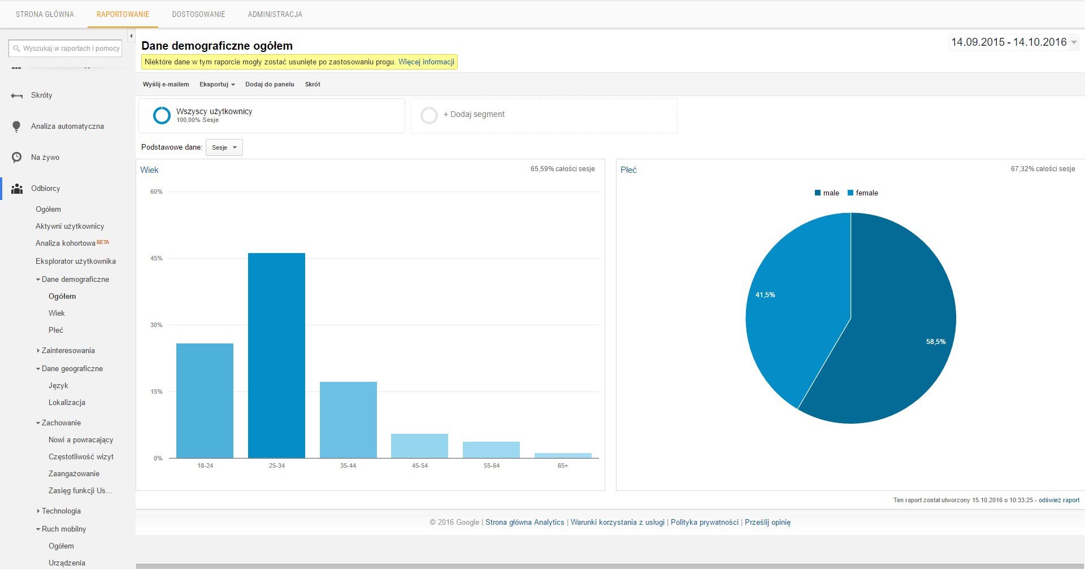
Task: Collapse the sidebar with the arrow handle
Action: 131,36
